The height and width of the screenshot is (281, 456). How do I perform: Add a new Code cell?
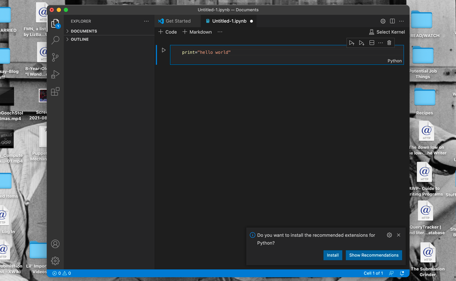pos(167,32)
